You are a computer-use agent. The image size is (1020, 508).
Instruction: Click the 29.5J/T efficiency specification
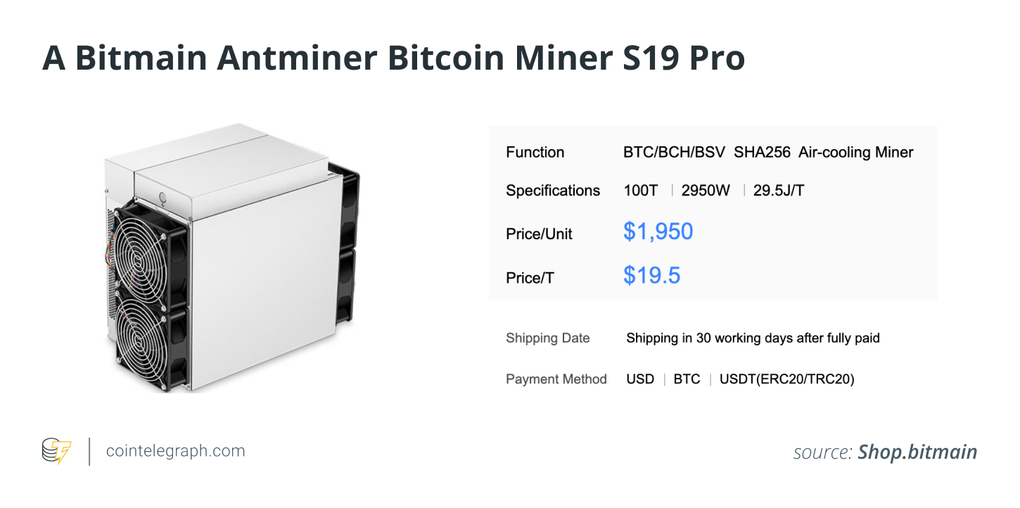[778, 191]
